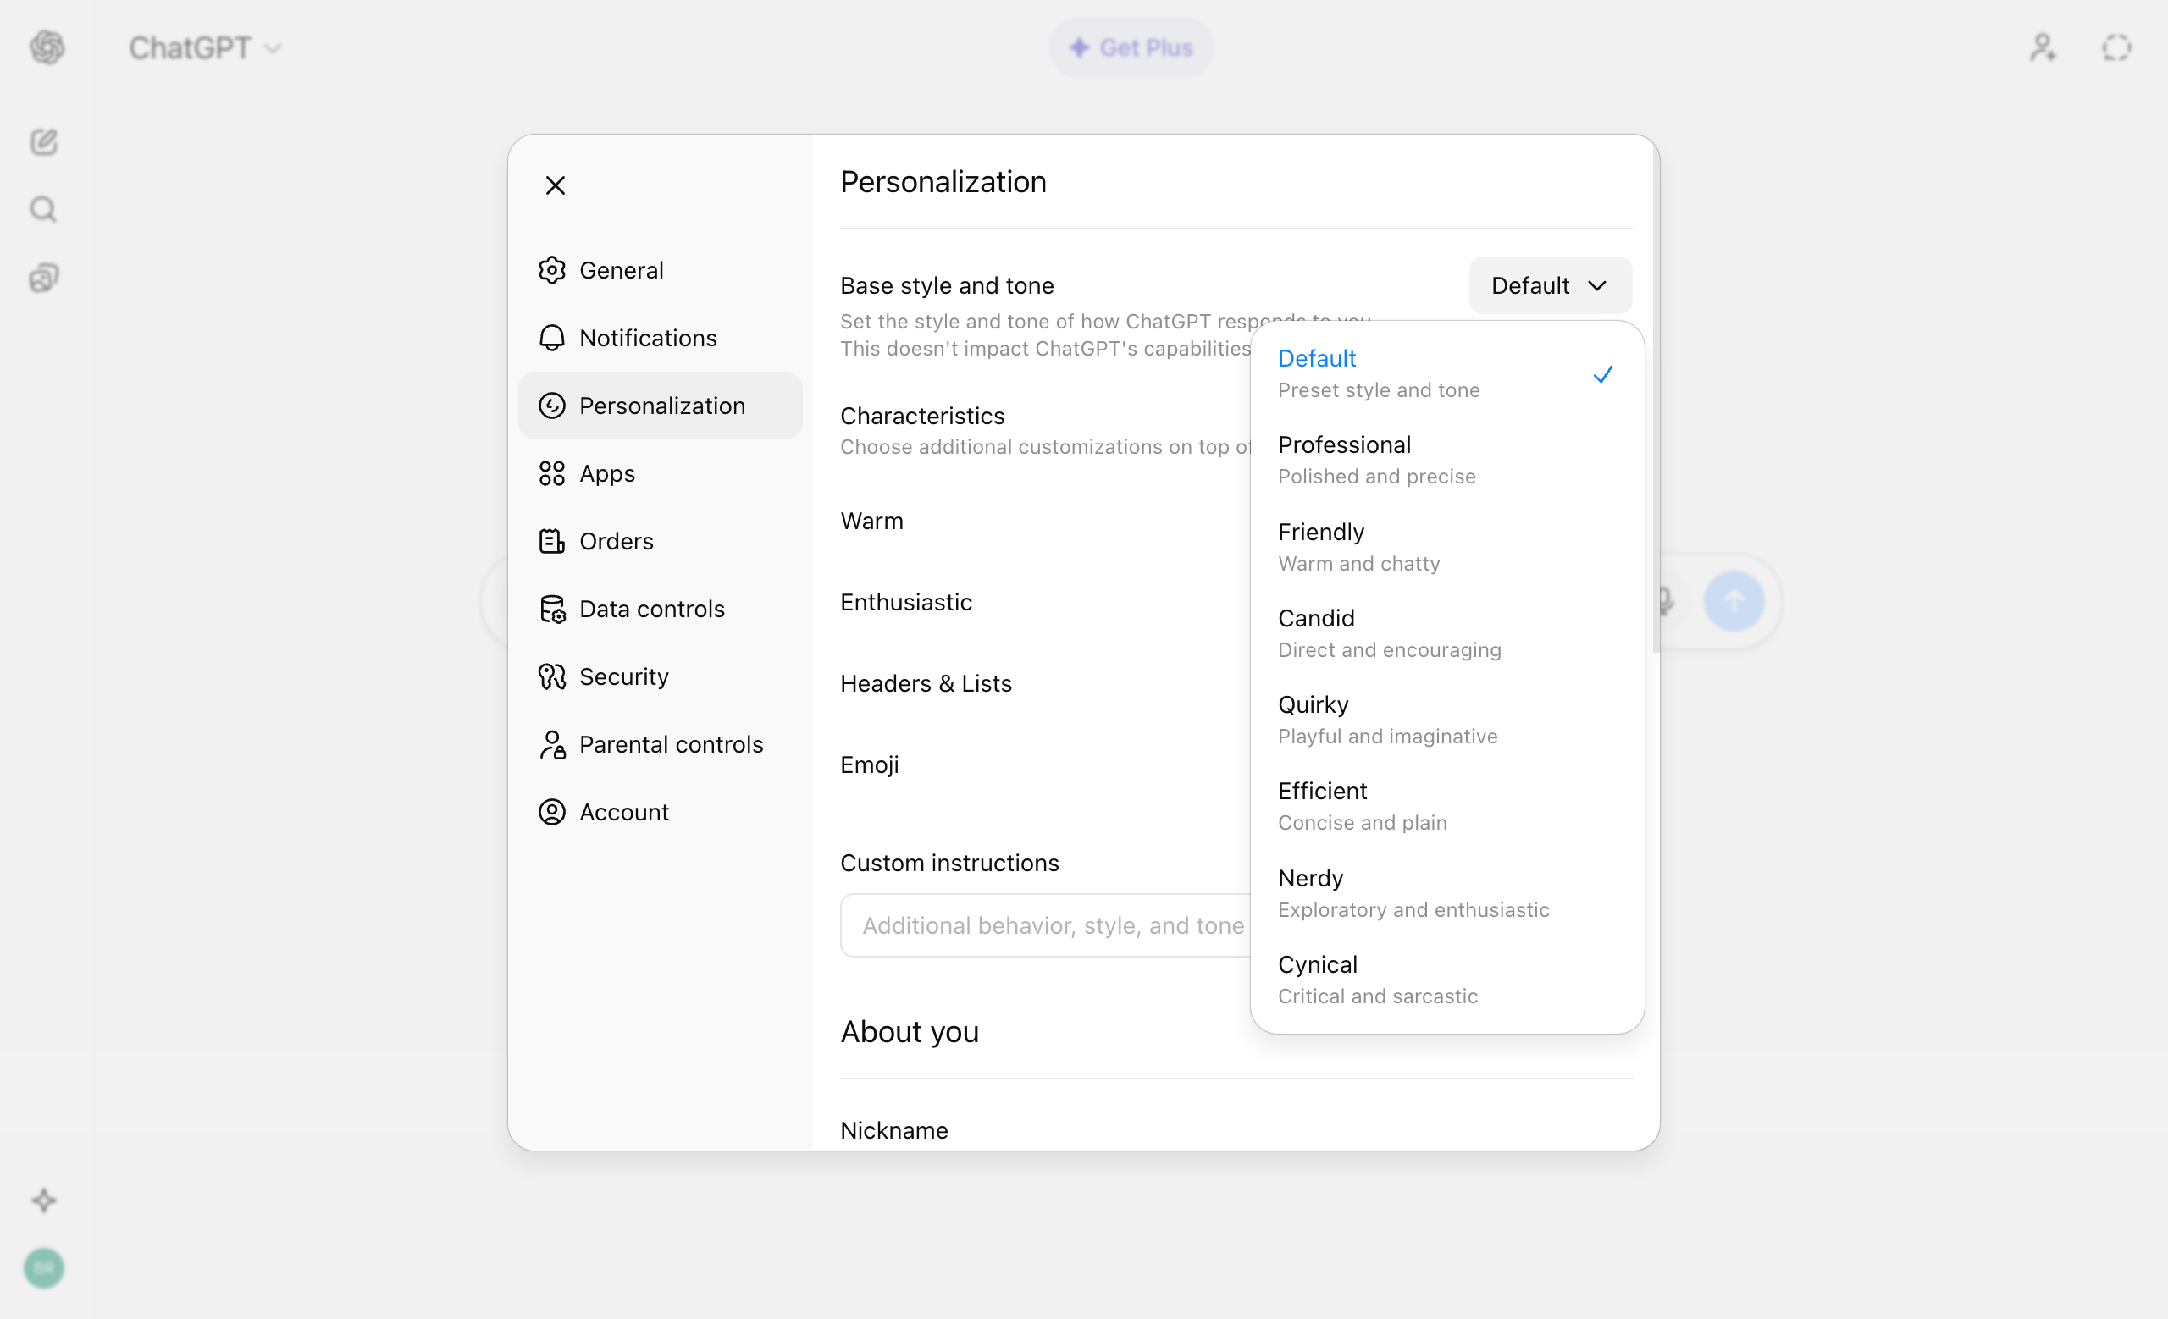Screen dimensions: 2168x1319
Task: Open the Data controls settings tab
Action: pyautogui.click(x=660, y=609)
